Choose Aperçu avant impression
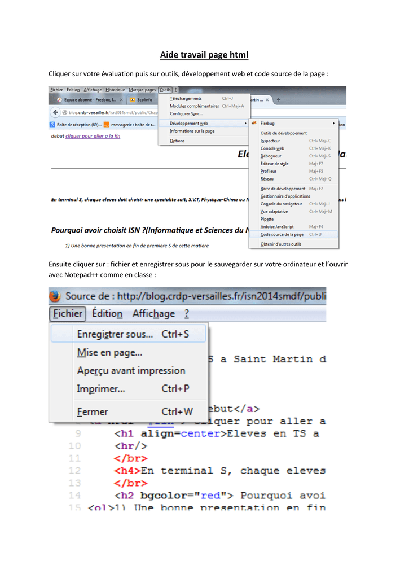Image resolution: width=409 pixels, height=578 pixels. [x=128, y=370]
